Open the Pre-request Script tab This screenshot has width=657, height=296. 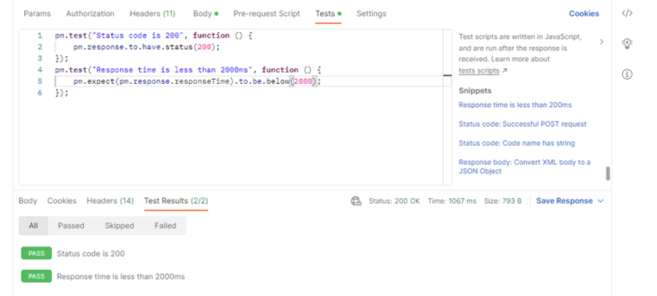(x=267, y=14)
